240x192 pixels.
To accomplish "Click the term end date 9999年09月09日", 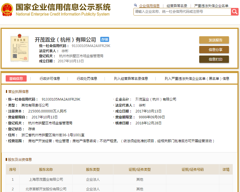I will pos(152,117).
